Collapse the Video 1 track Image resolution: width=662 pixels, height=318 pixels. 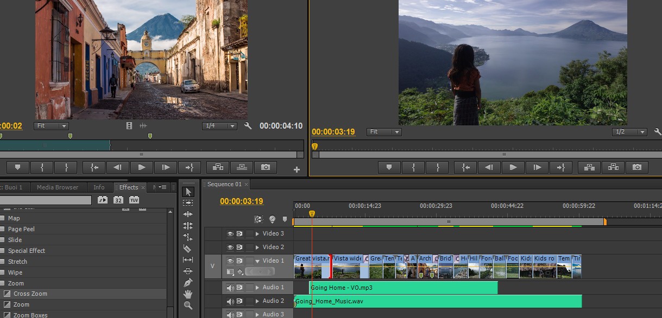click(x=257, y=261)
